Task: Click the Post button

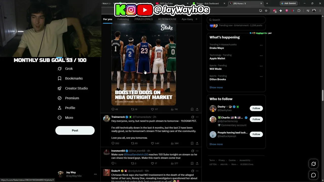Action: click(75, 130)
